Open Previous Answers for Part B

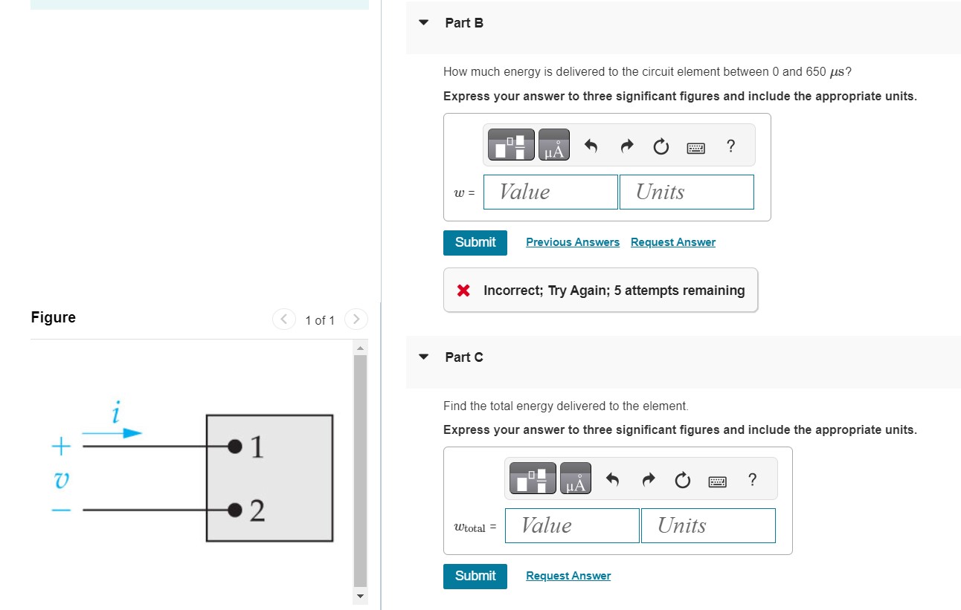tap(573, 241)
